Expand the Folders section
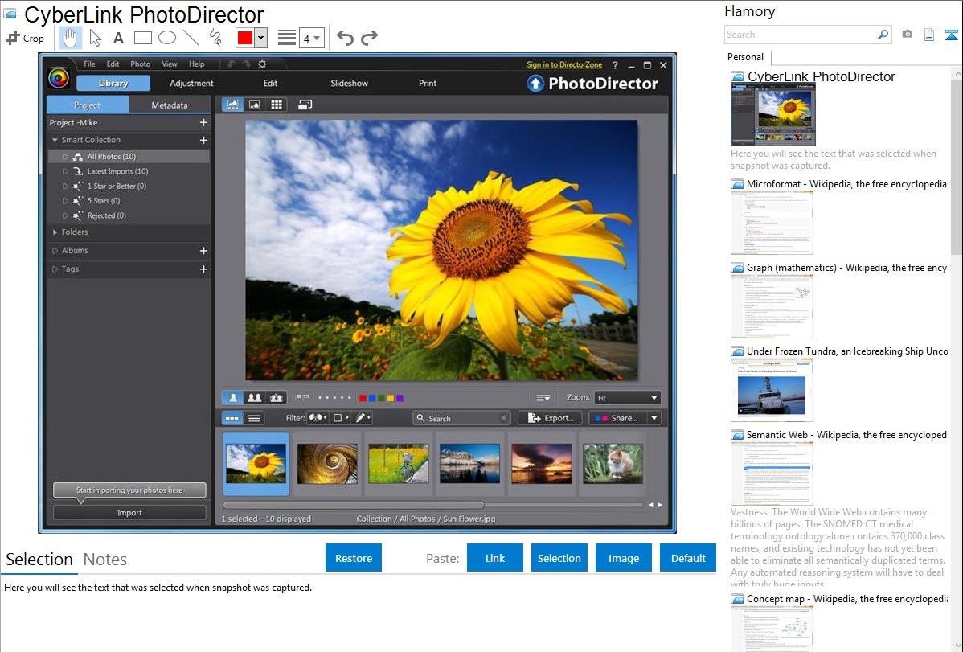 [55, 232]
